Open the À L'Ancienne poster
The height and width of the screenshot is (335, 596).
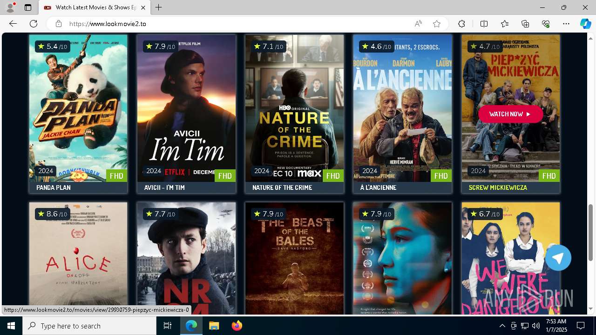pos(402,108)
